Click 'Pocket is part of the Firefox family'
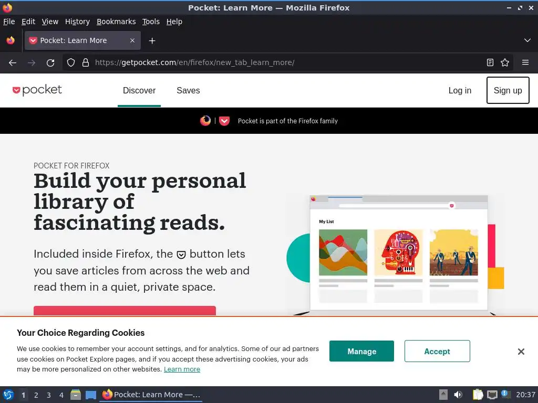This screenshot has height=403, width=538. (x=288, y=121)
